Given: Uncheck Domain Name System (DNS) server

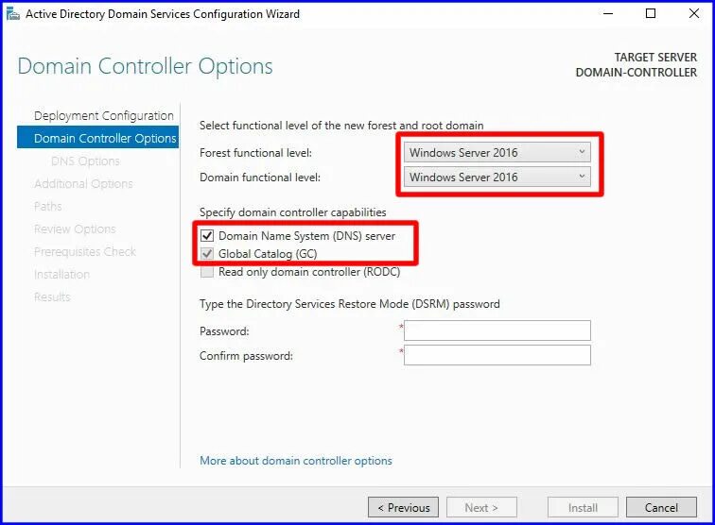Looking at the screenshot, I should (x=207, y=236).
